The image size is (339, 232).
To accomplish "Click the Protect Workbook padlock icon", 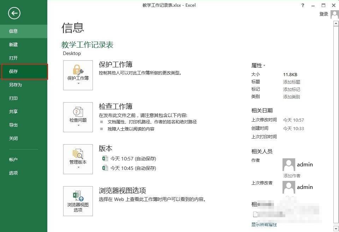I will (x=78, y=71).
